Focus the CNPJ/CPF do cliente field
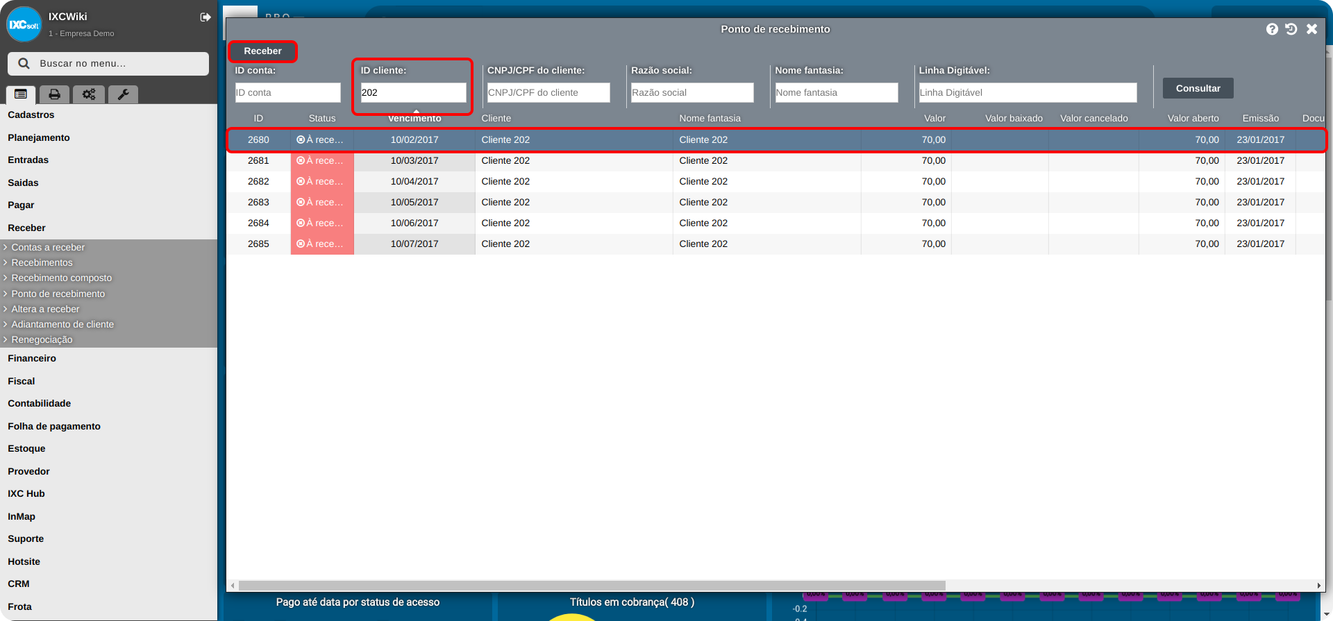Viewport: 1333px width, 621px height. [x=548, y=92]
